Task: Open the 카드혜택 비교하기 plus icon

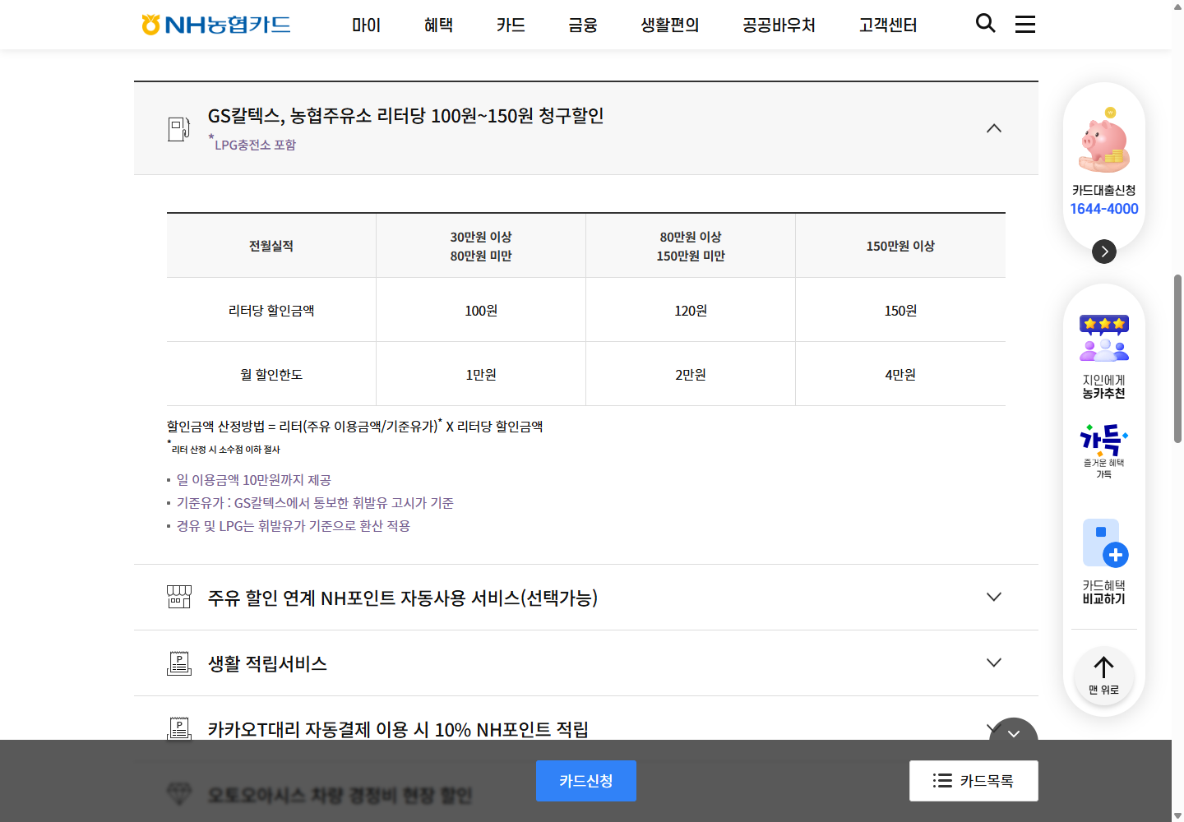Action: tap(1104, 543)
